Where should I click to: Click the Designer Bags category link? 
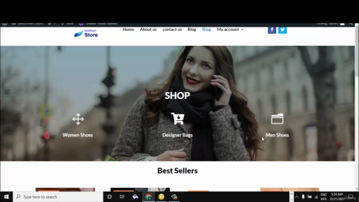tap(177, 135)
